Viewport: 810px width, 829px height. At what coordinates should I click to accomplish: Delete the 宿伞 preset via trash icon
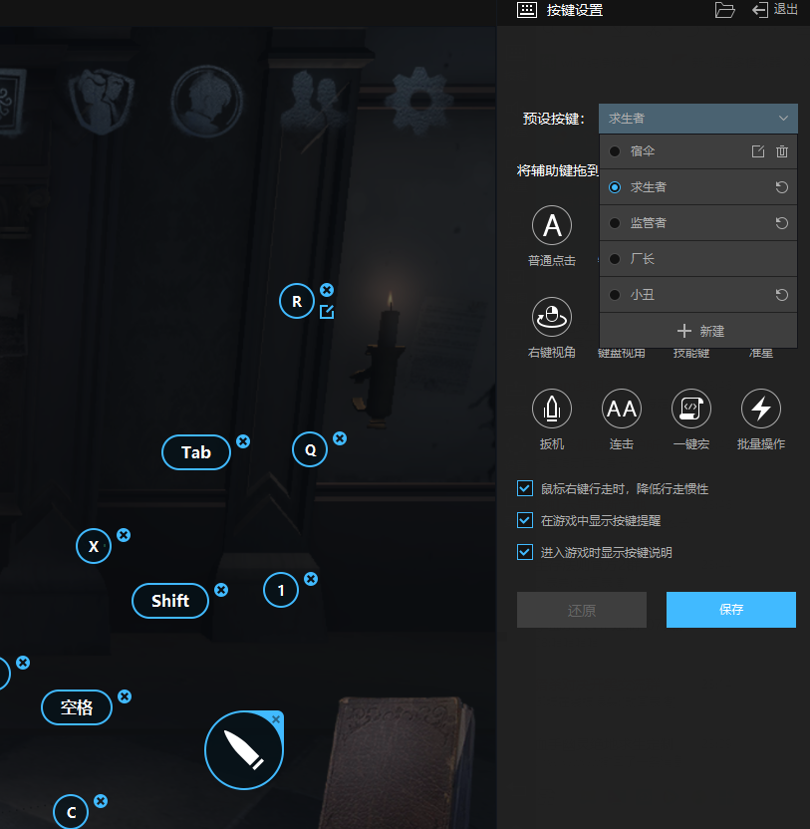[782, 151]
